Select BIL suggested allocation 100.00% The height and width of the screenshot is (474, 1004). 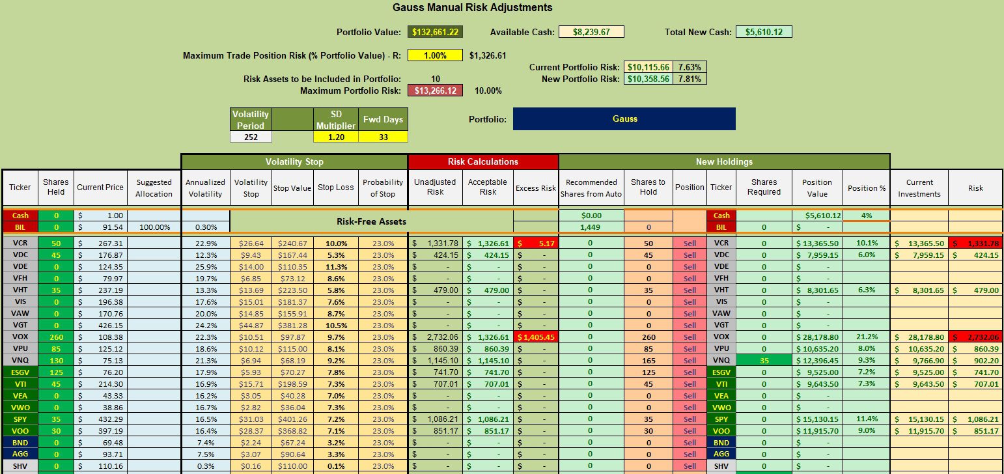point(154,227)
